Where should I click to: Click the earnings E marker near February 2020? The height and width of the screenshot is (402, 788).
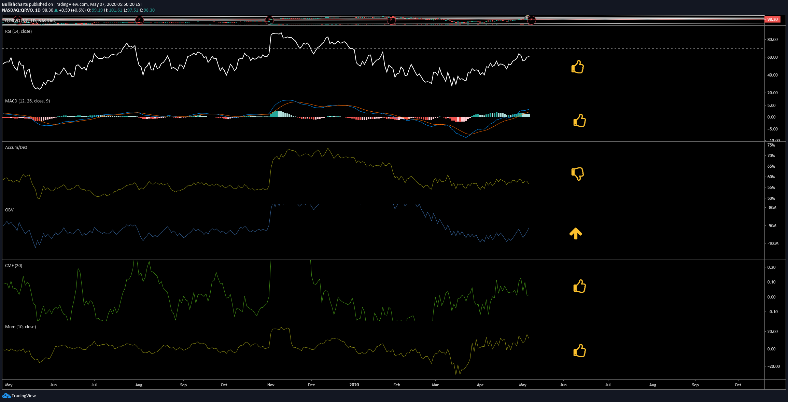(x=391, y=20)
